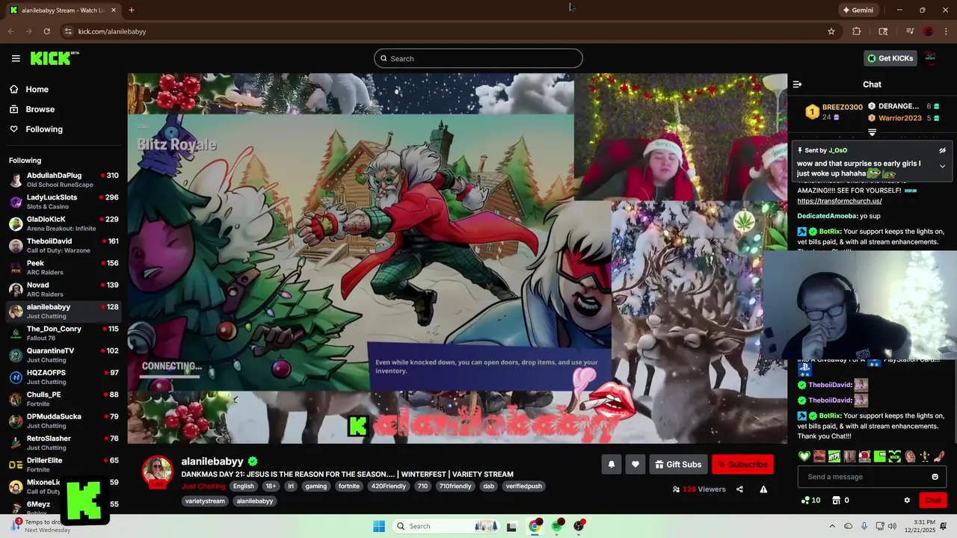The image size is (957, 538).
Task: Report the stream warning icon
Action: click(x=763, y=489)
